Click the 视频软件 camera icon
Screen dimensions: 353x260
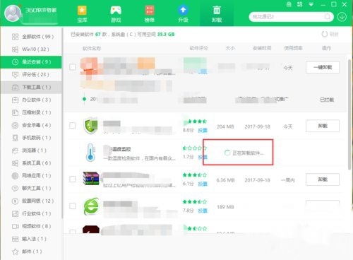16,226
